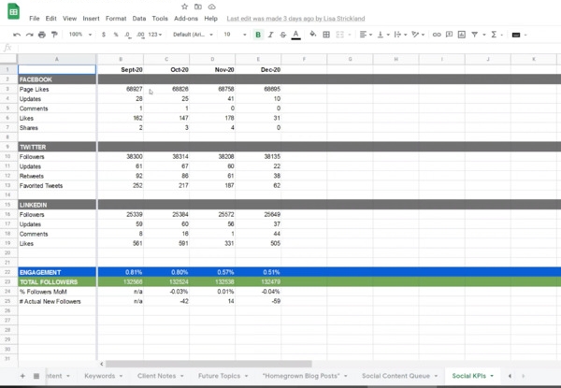
Task: Open the Add-ons menu
Action: pos(186,19)
